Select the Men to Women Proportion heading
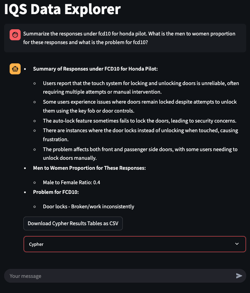The width and height of the screenshot is (250, 293). pos(89,168)
